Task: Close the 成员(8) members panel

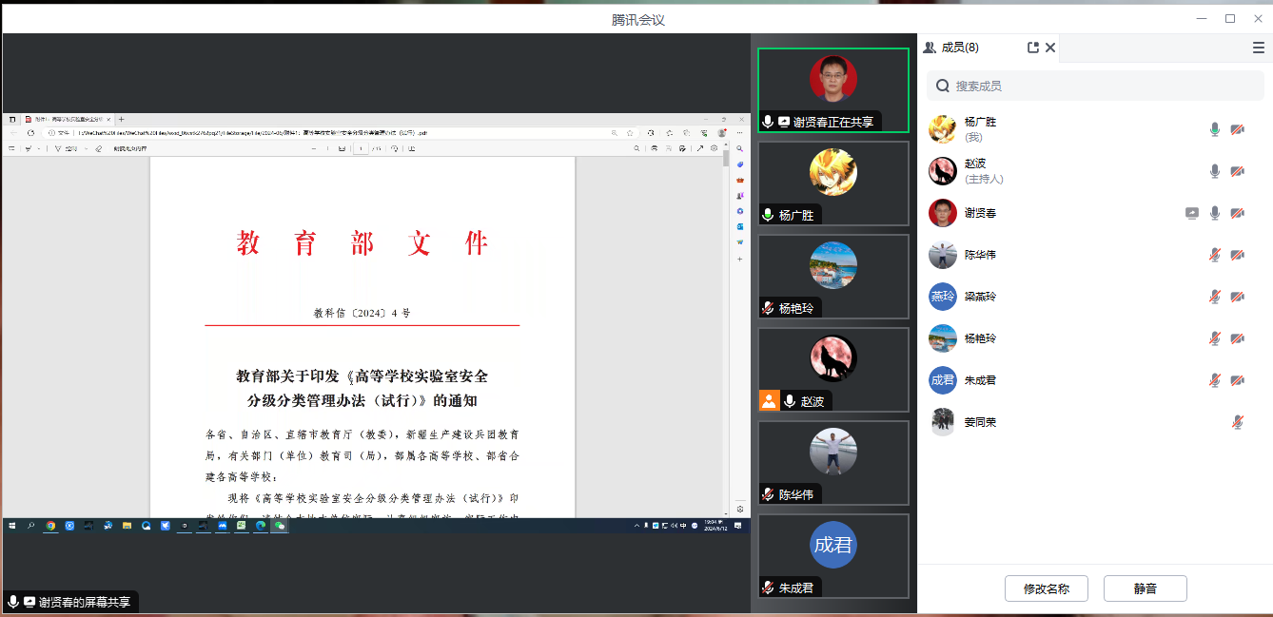Action: tap(1050, 48)
